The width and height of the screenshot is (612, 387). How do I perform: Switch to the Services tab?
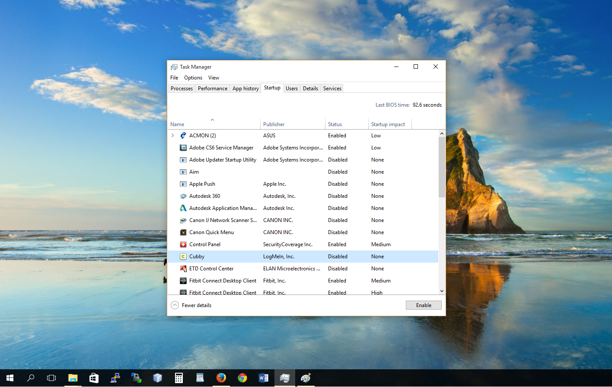tap(331, 88)
